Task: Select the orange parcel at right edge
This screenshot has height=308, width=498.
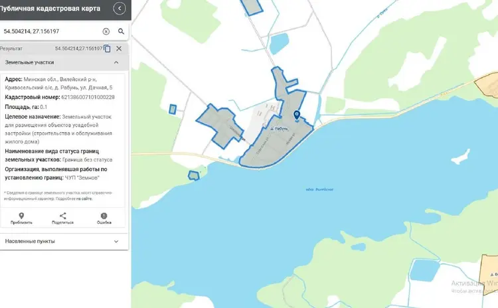Action: point(488,90)
